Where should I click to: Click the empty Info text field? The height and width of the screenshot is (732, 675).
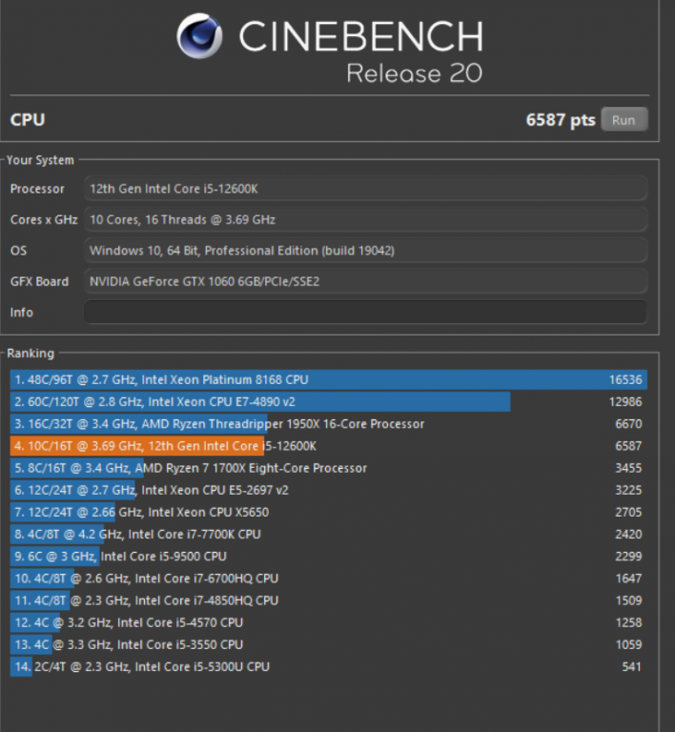tap(365, 312)
